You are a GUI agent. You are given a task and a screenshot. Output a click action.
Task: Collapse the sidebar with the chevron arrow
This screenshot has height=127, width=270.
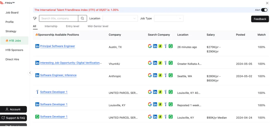tap(30, 73)
